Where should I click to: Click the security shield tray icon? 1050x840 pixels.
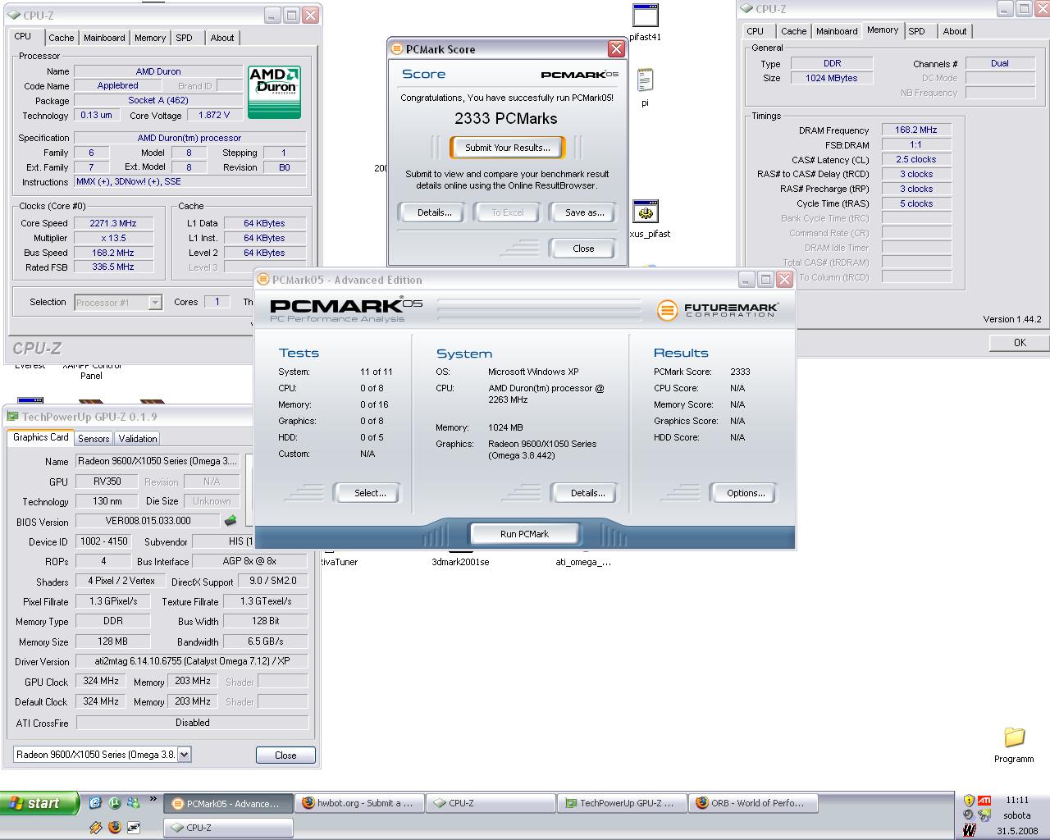969,800
